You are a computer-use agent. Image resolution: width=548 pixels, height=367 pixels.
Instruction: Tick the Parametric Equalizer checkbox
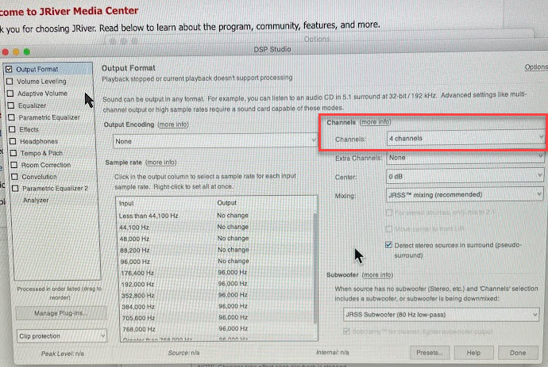click(x=12, y=117)
